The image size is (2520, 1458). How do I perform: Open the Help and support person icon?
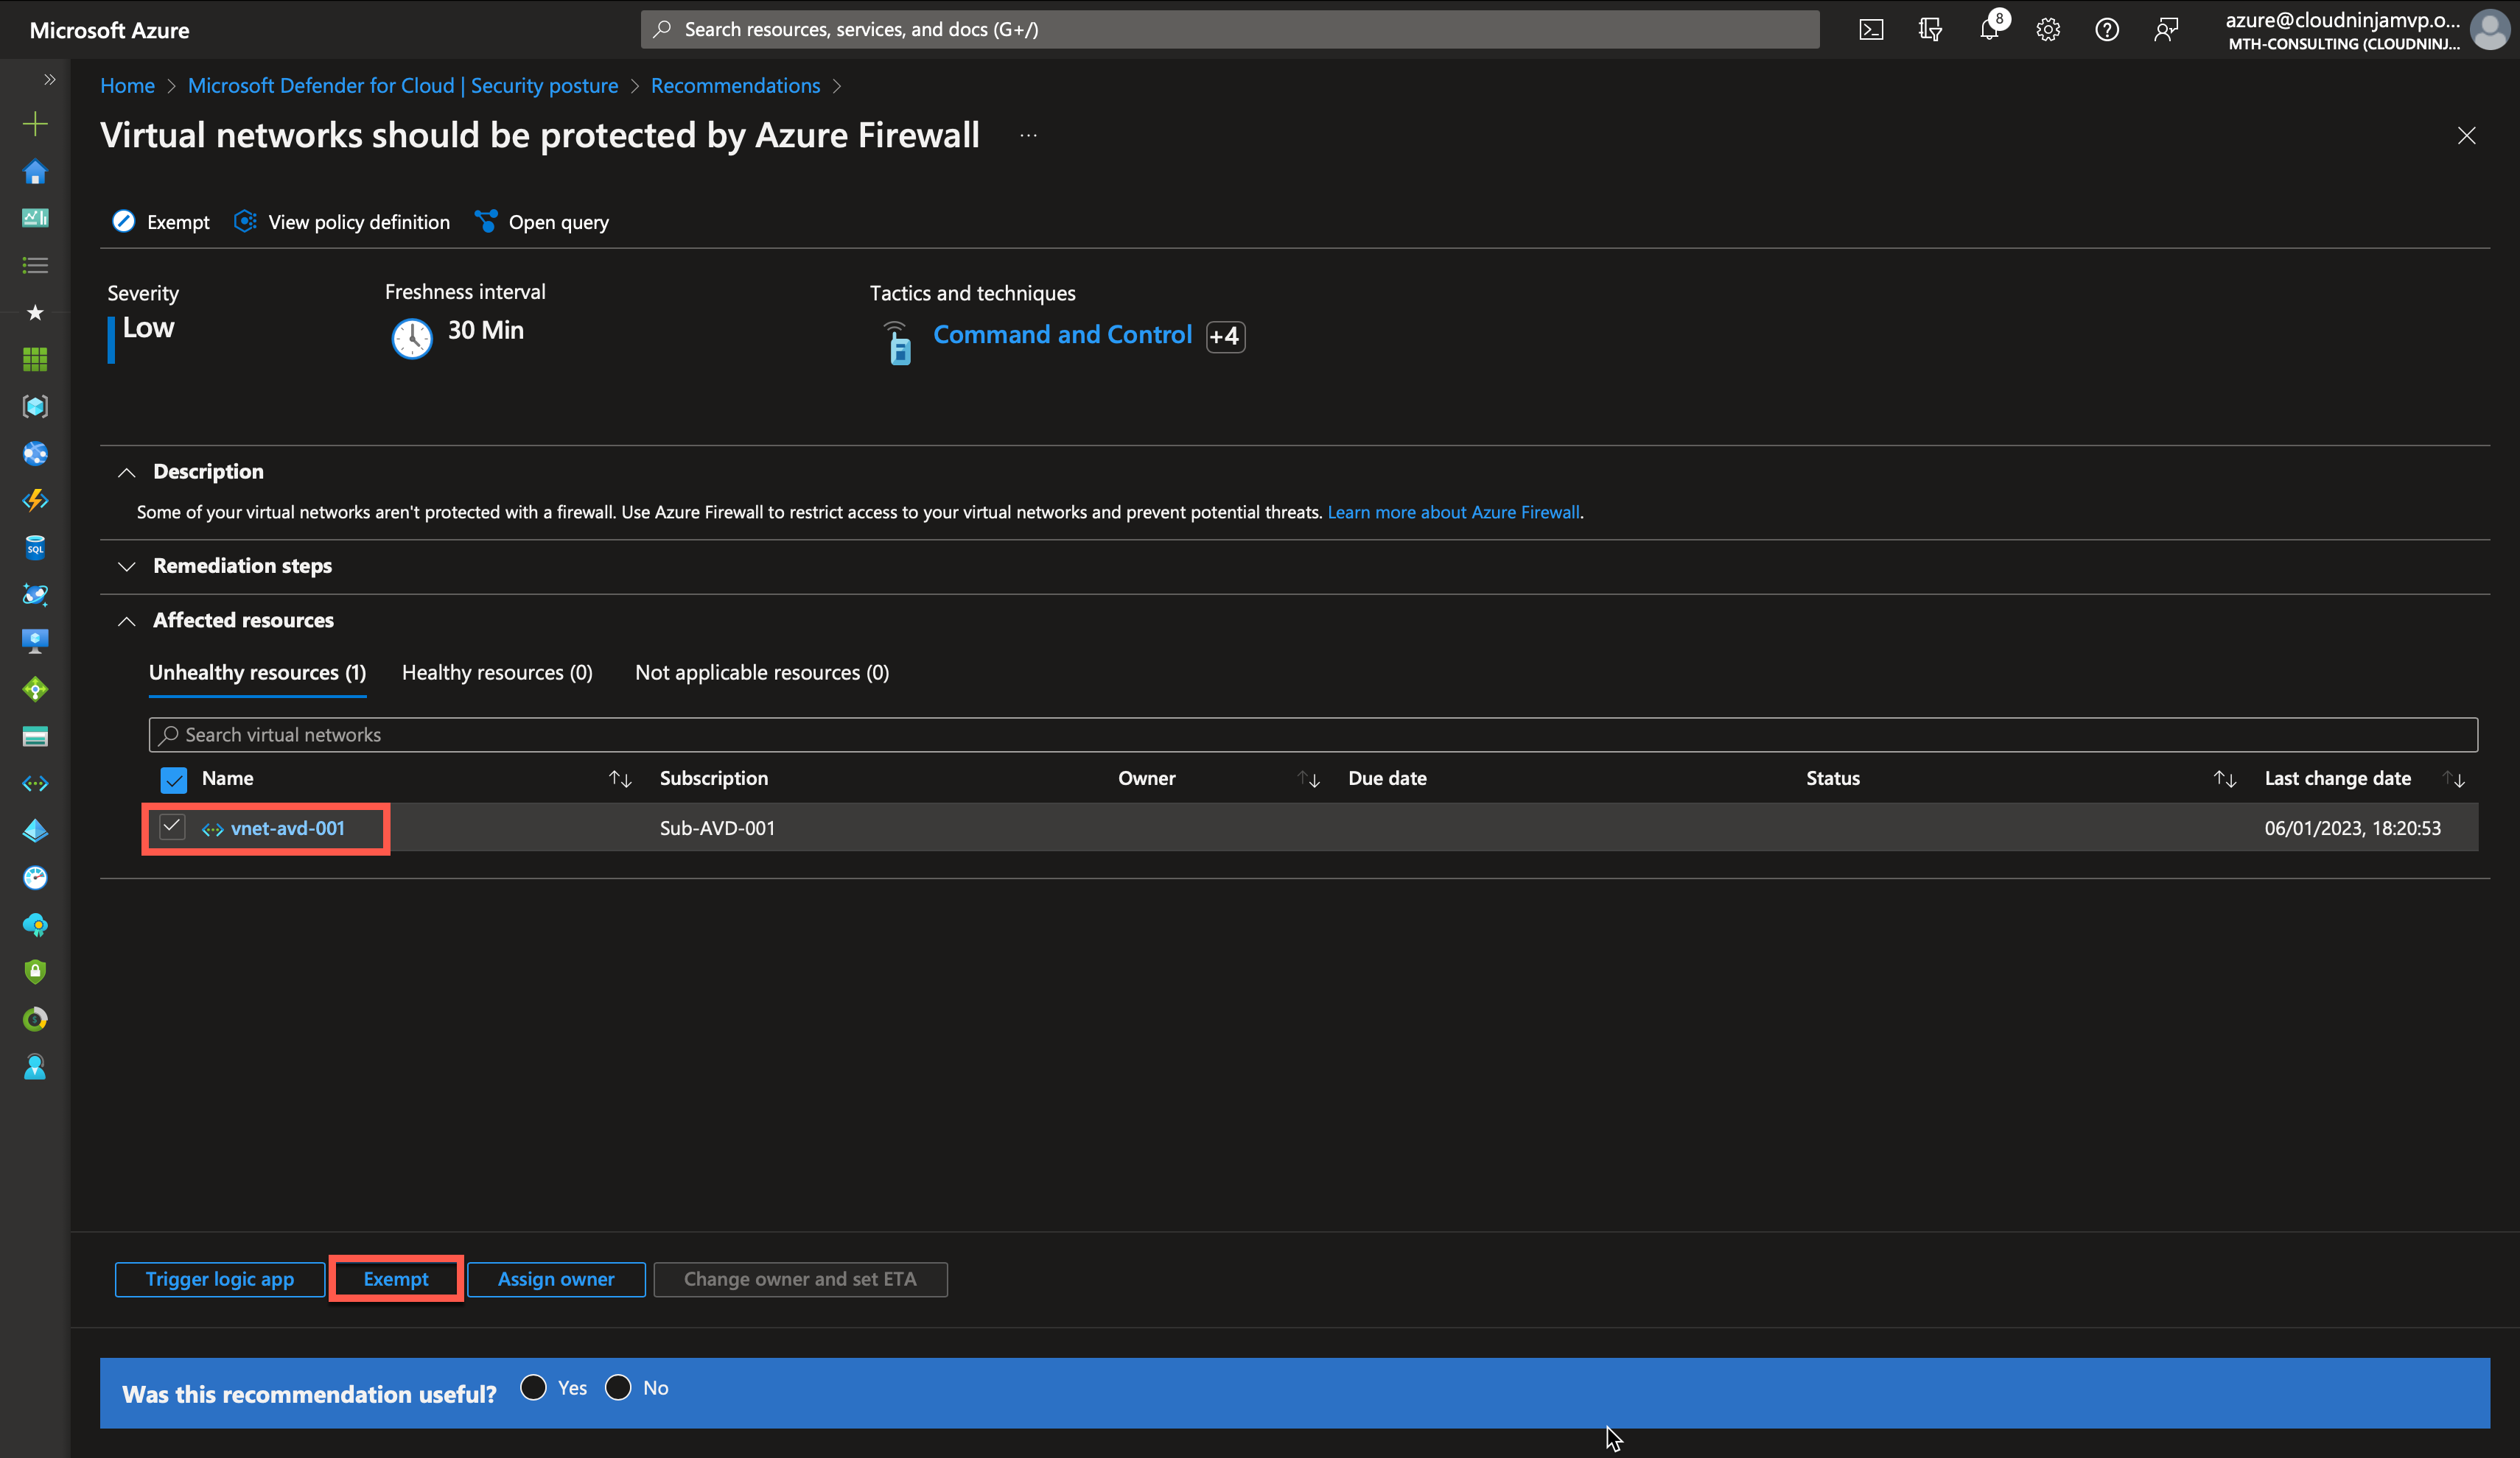[35, 1067]
